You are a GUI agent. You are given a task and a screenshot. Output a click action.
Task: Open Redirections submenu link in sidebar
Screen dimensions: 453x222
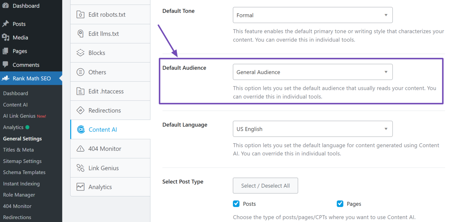click(17, 217)
